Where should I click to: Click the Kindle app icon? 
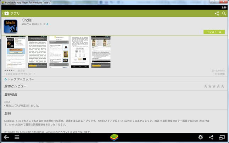(x=11, y=27)
